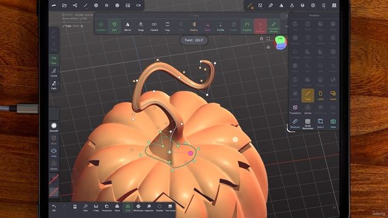Click the view orientation cube
This screenshot has width=388, height=218.
tap(281, 42)
